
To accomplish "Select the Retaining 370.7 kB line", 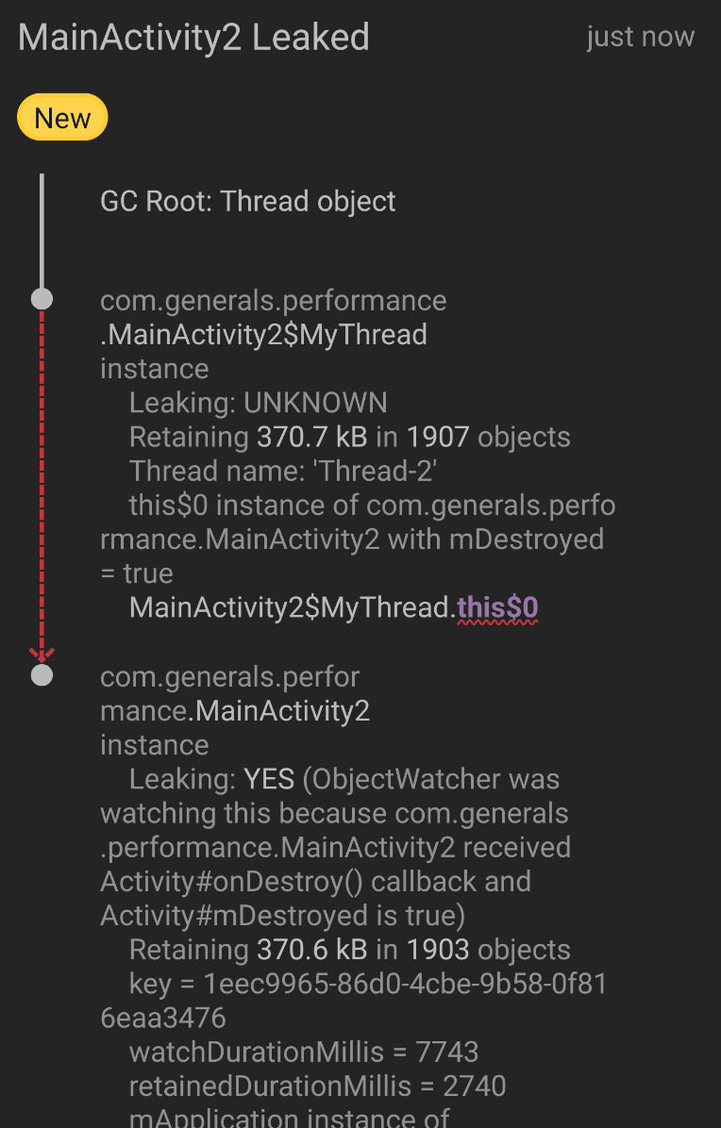I will (x=350, y=437).
